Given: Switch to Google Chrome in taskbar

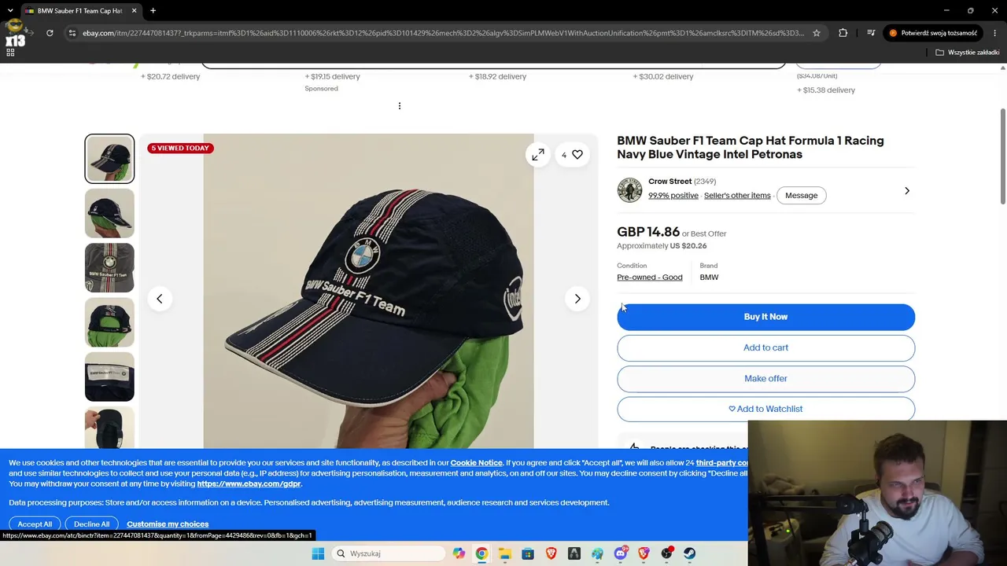Looking at the screenshot, I should (481, 553).
